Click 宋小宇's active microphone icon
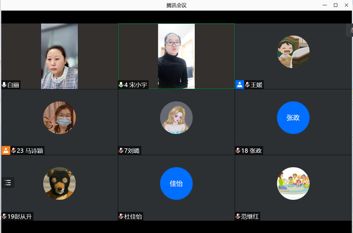The image size is (353, 233). point(121,85)
